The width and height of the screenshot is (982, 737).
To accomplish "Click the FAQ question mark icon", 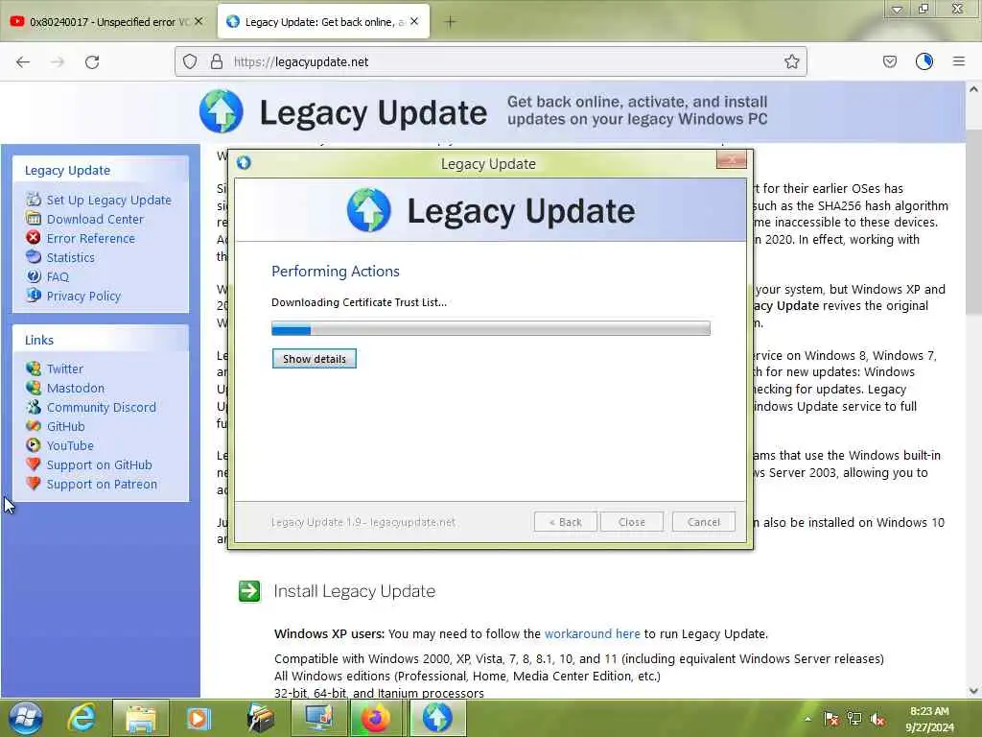I will tap(34, 275).
